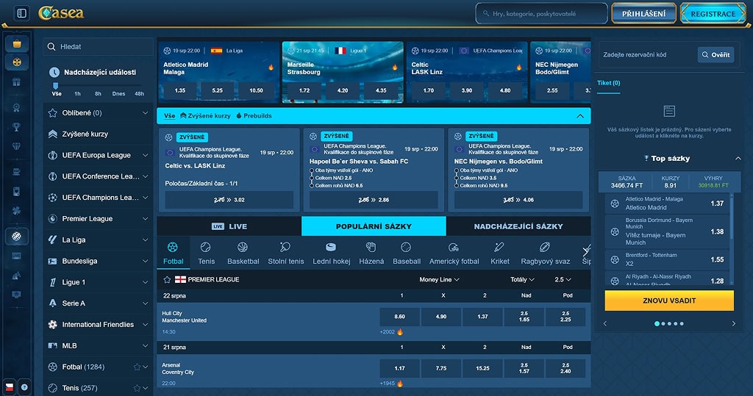Image resolution: width=753 pixels, height=396 pixels.
Task: Open the diamond VIP icon
Action: (x=17, y=146)
